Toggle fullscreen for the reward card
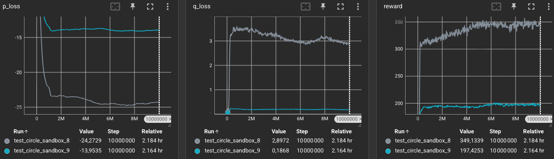Screen dimensions: 554x159 click(531, 7)
